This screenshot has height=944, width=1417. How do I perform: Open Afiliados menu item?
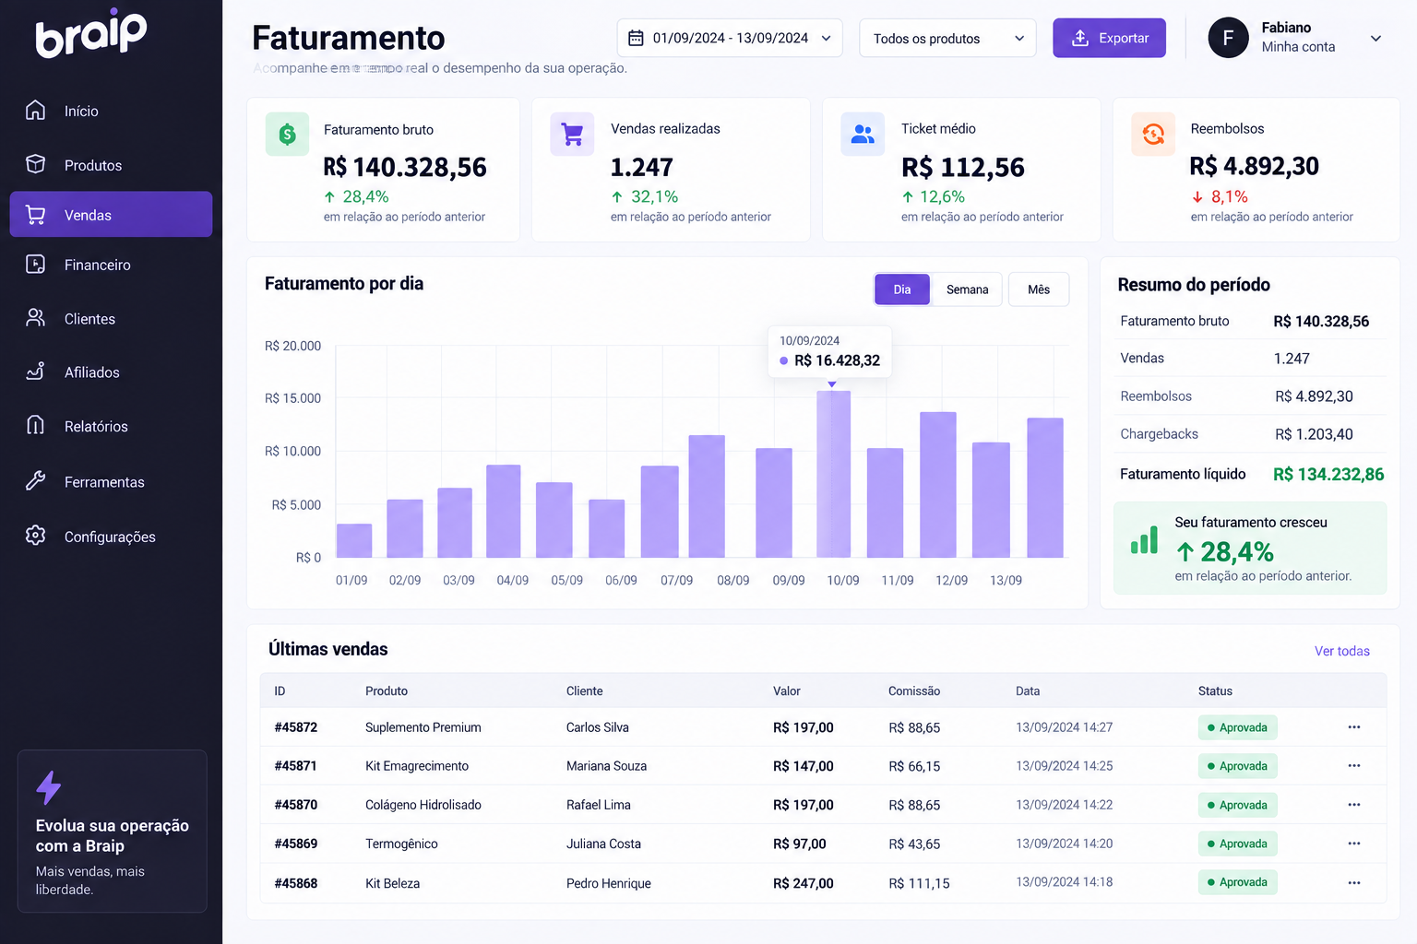(x=111, y=372)
